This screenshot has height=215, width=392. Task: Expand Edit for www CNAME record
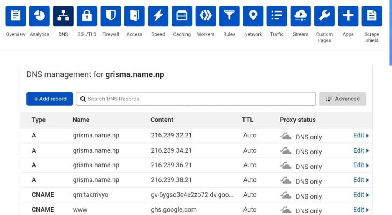pyautogui.click(x=361, y=210)
